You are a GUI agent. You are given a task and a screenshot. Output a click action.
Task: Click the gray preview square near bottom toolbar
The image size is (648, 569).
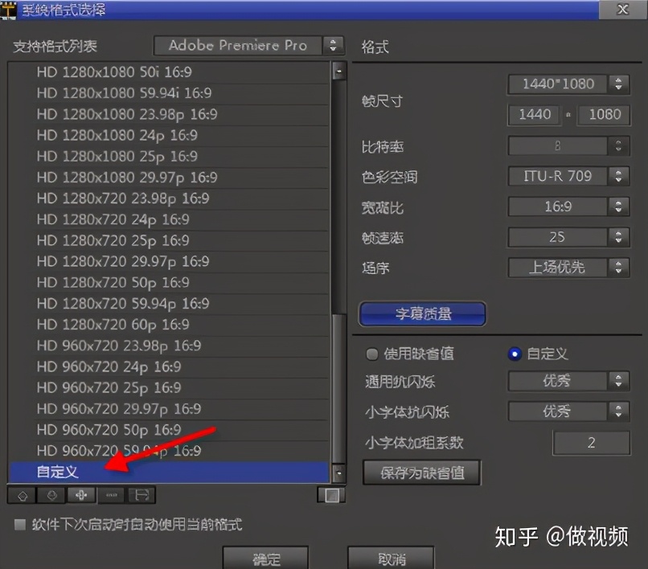[331, 496]
